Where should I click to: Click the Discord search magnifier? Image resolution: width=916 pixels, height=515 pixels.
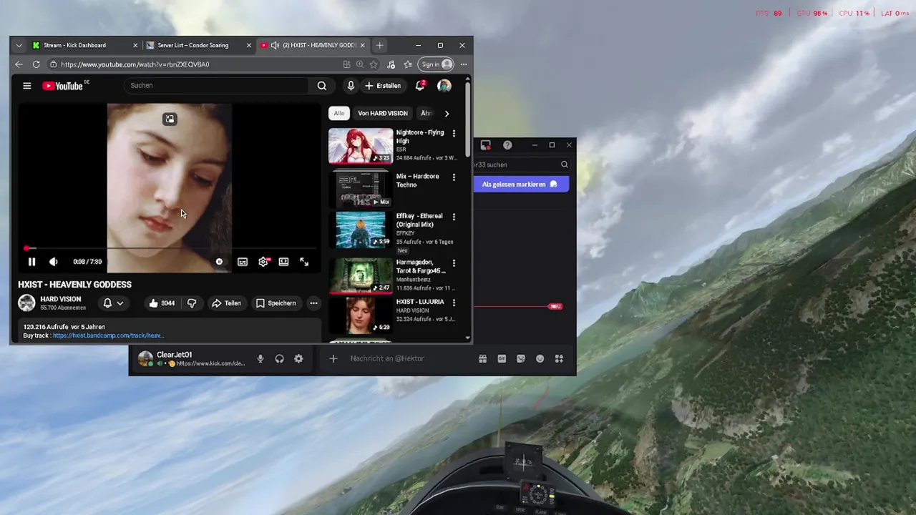point(565,165)
